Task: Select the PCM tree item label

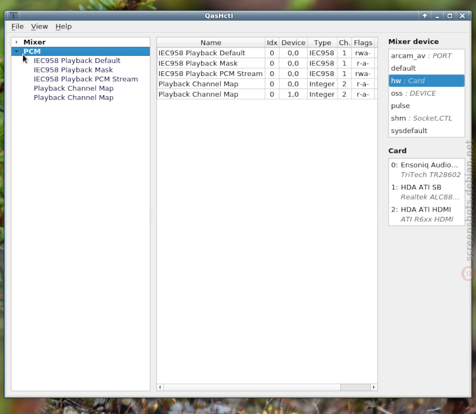Action: [32, 51]
